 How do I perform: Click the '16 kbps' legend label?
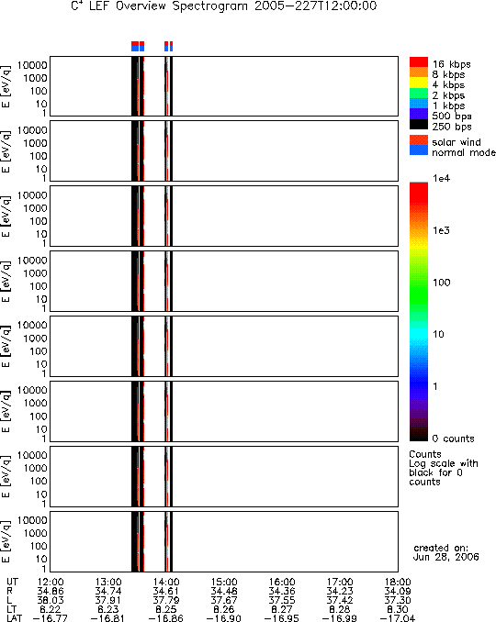(452, 64)
